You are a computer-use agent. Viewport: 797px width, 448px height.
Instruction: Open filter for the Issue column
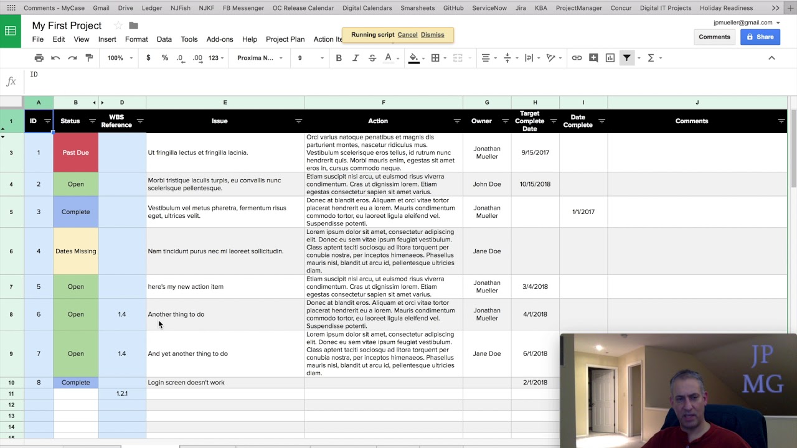click(298, 121)
